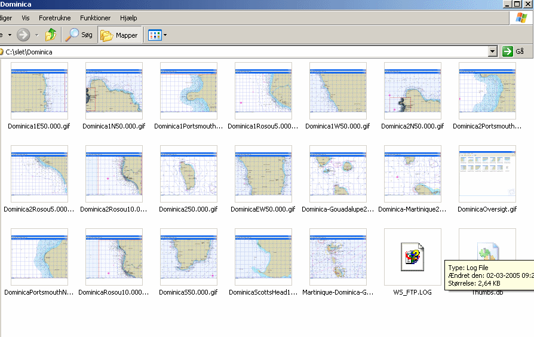Viewport: 534px width, 337px height.
Task: Select the WS_FTP.LOG file icon
Action: coord(412,257)
